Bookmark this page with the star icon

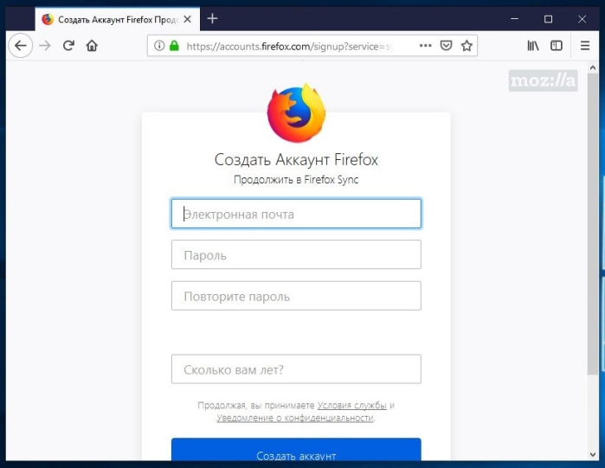pos(467,46)
